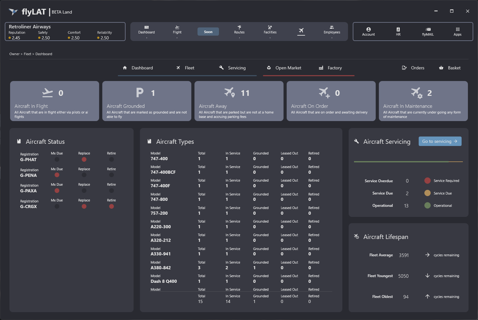Open the Facilities section icon
Image resolution: width=478 pixels, height=320 pixels.
[x=270, y=27]
